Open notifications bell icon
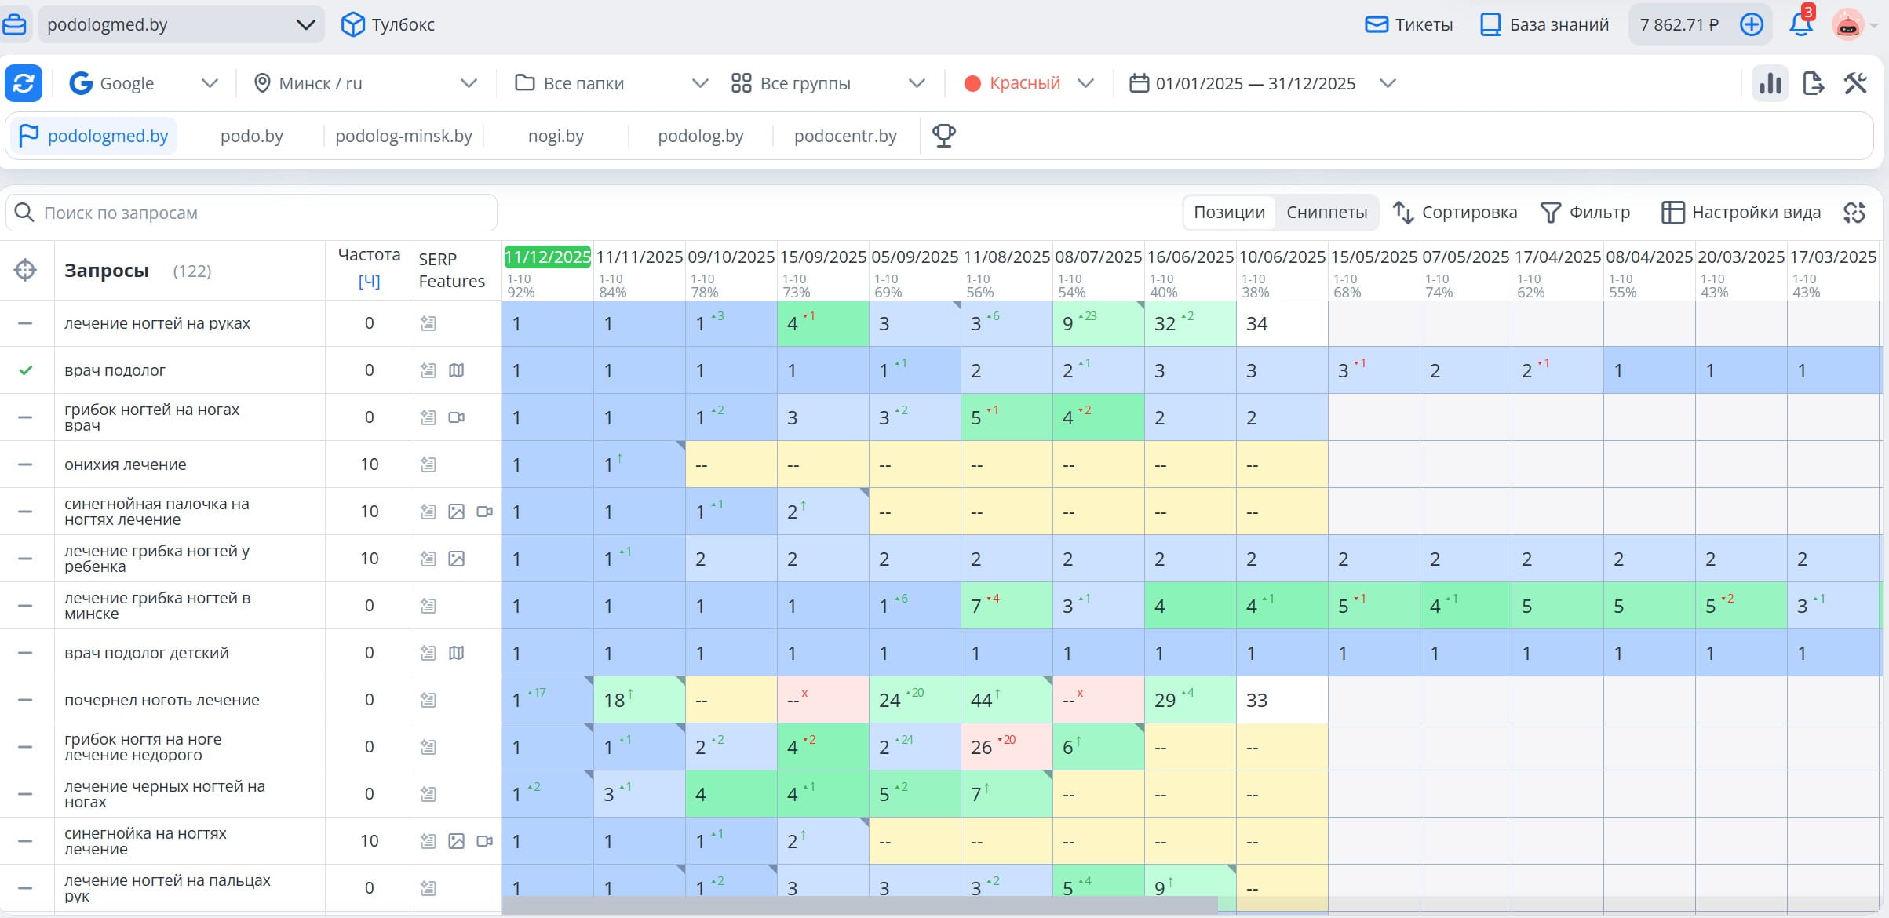 [x=1801, y=24]
